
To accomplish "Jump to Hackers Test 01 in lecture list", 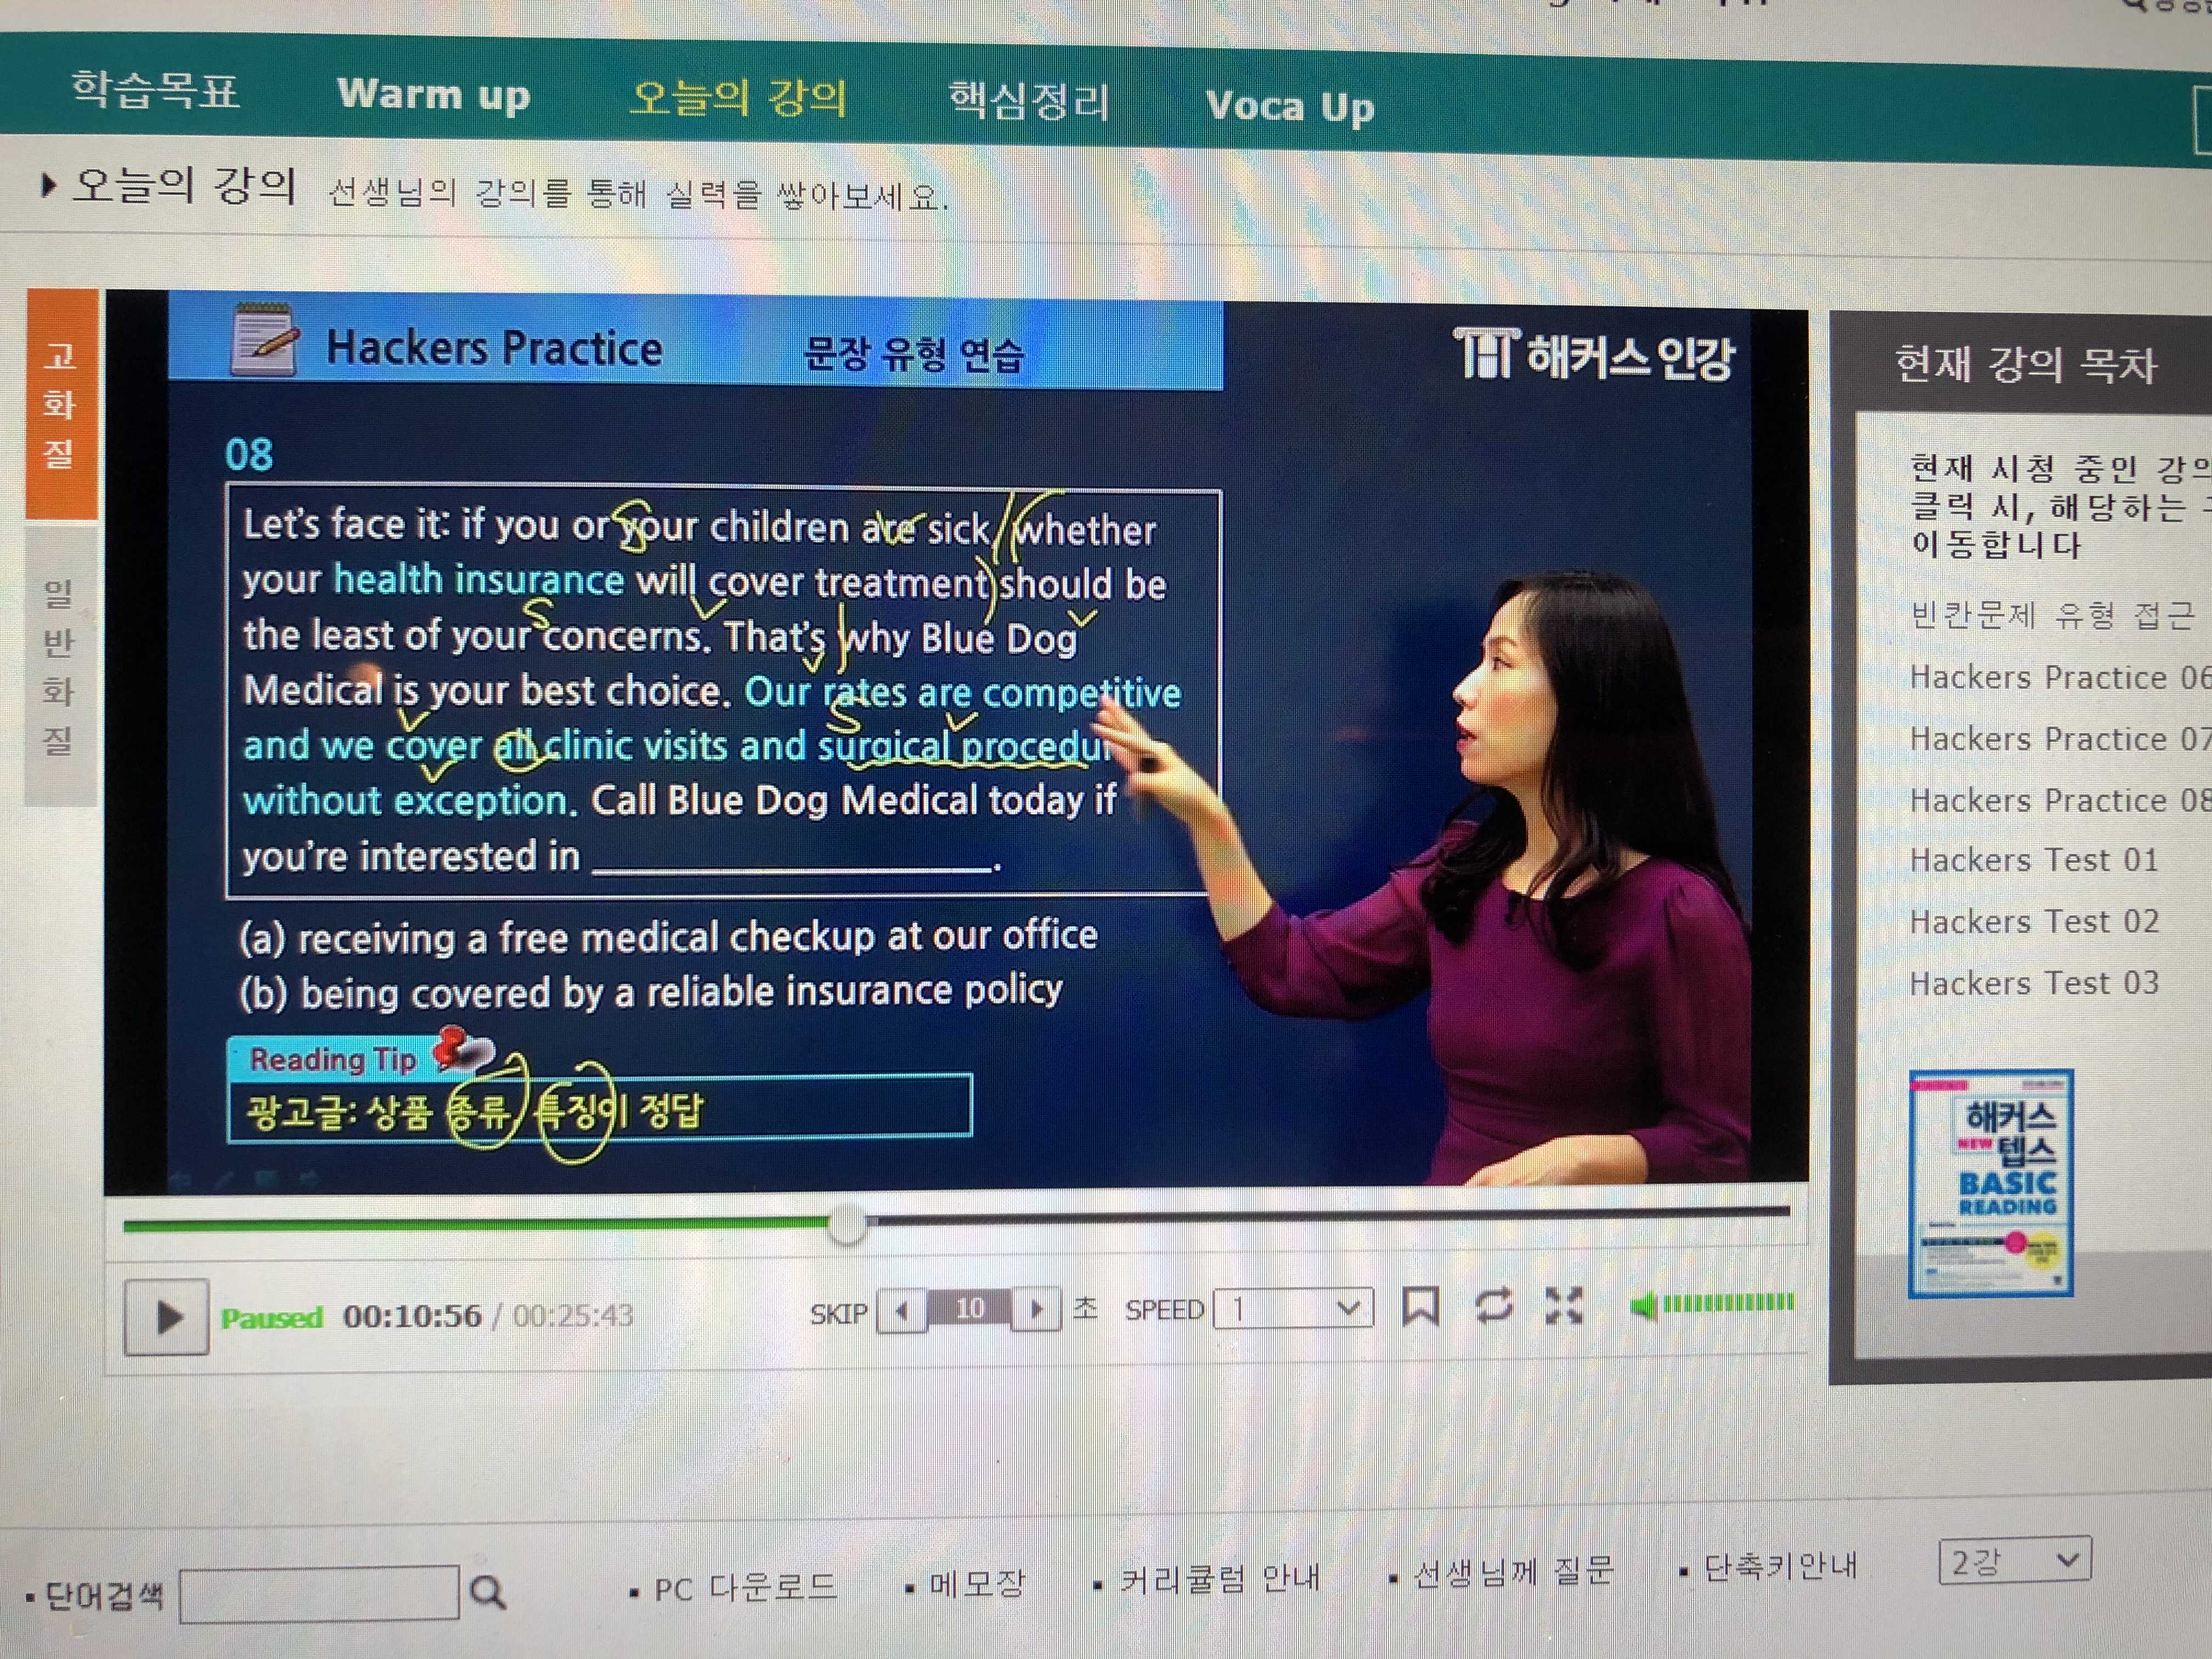I will pyautogui.click(x=2033, y=860).
